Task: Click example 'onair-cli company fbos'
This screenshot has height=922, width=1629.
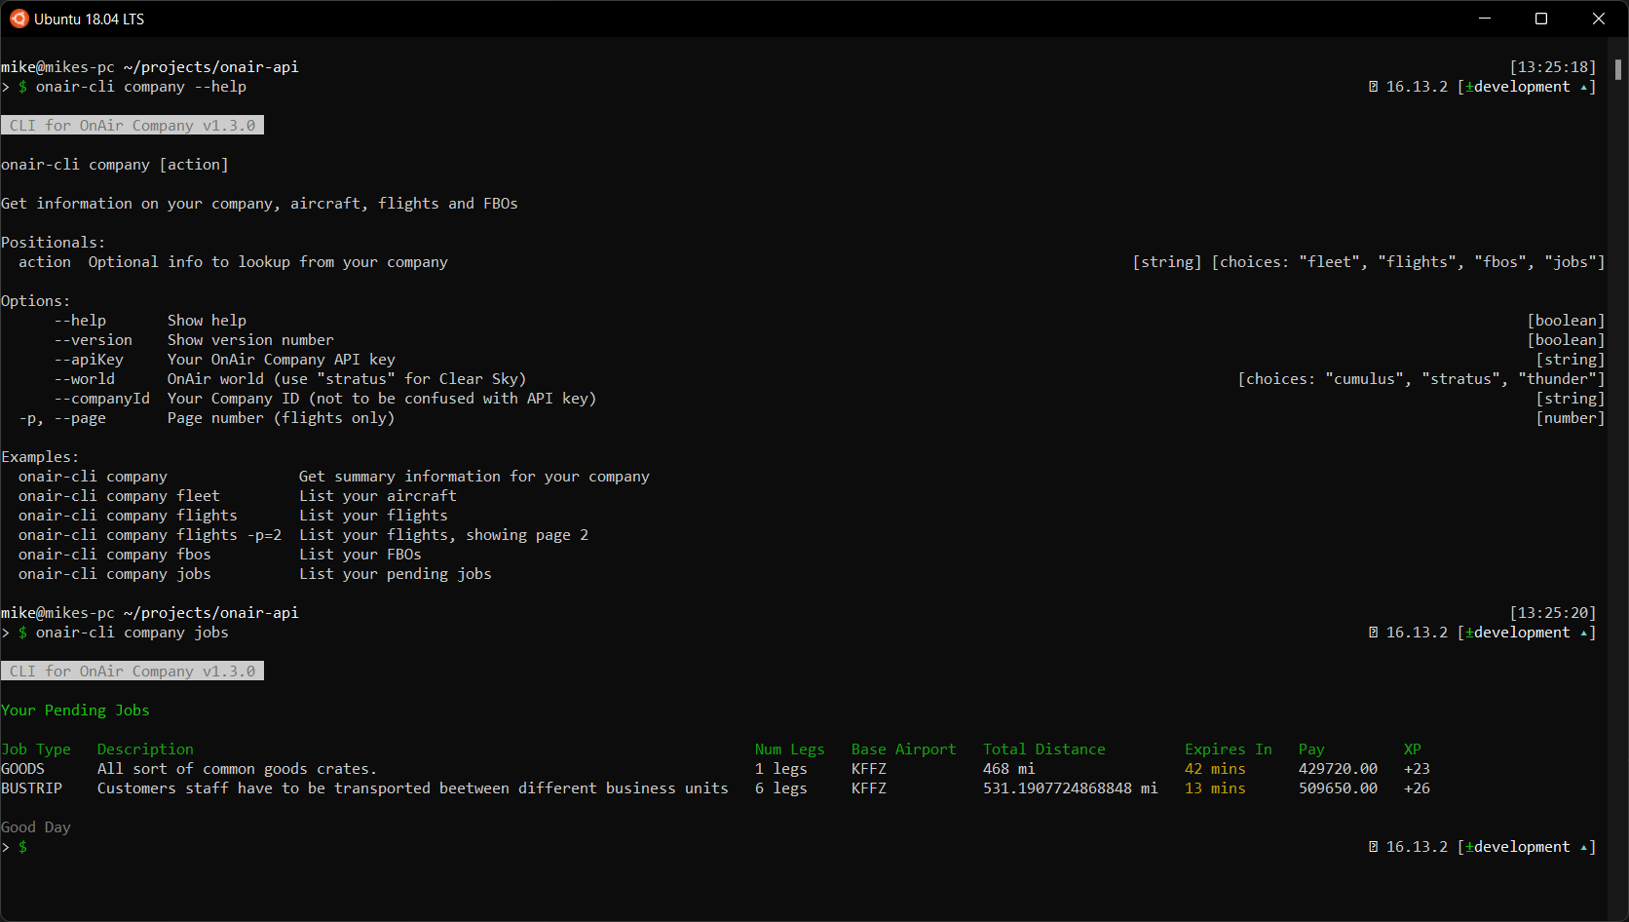Action: (x=115, y=555)
